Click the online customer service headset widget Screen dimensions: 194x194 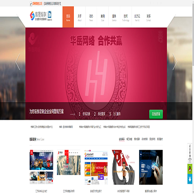[x=190, y=154]
